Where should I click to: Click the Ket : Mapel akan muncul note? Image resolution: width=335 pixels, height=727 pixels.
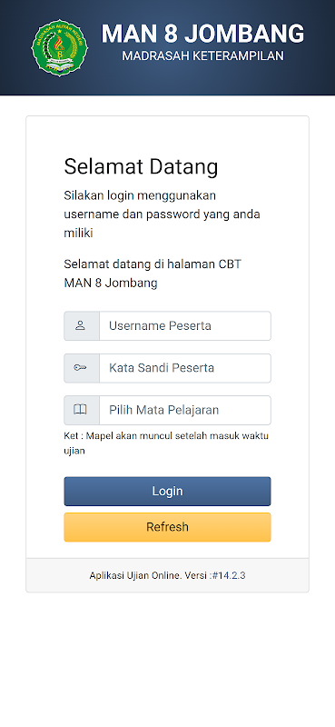click(x=166, y=443)
